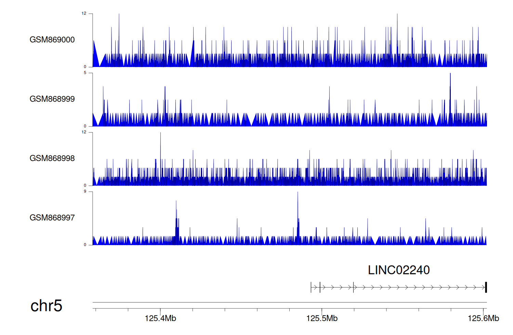Image resolution: width=513 pixels, height=335 pixels.
Task: Select y-axis maximum 12 on the GSM868998 track
Action: click(x=84, y=132)
